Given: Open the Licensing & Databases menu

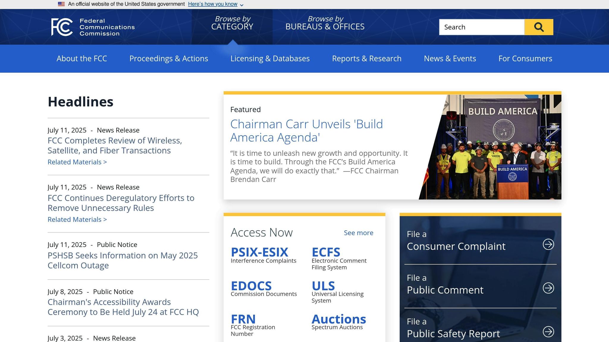Looking at the screenshot, I should (270, 58).
